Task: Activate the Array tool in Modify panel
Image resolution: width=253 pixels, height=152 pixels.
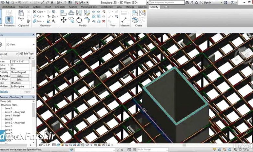Action: (94, 16)
